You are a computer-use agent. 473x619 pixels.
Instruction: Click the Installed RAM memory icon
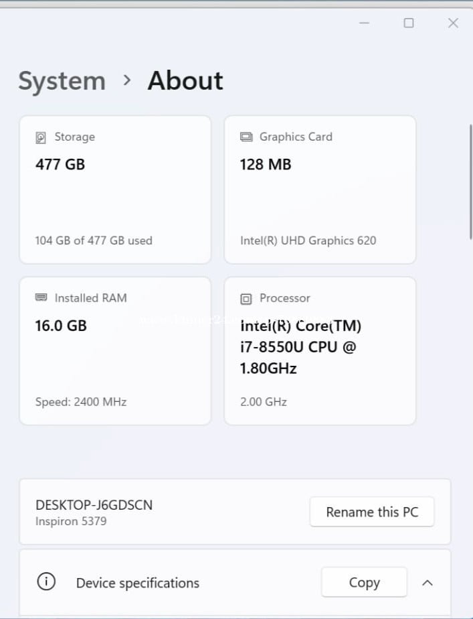pyautogui.click(x=41, y=298)
